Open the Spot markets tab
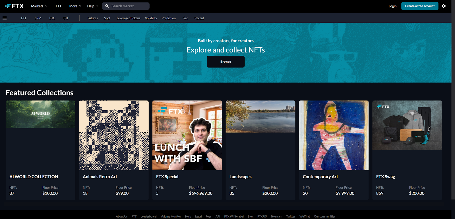The width and height of the screenshot is (455, 219). click(x=107, y=18)
